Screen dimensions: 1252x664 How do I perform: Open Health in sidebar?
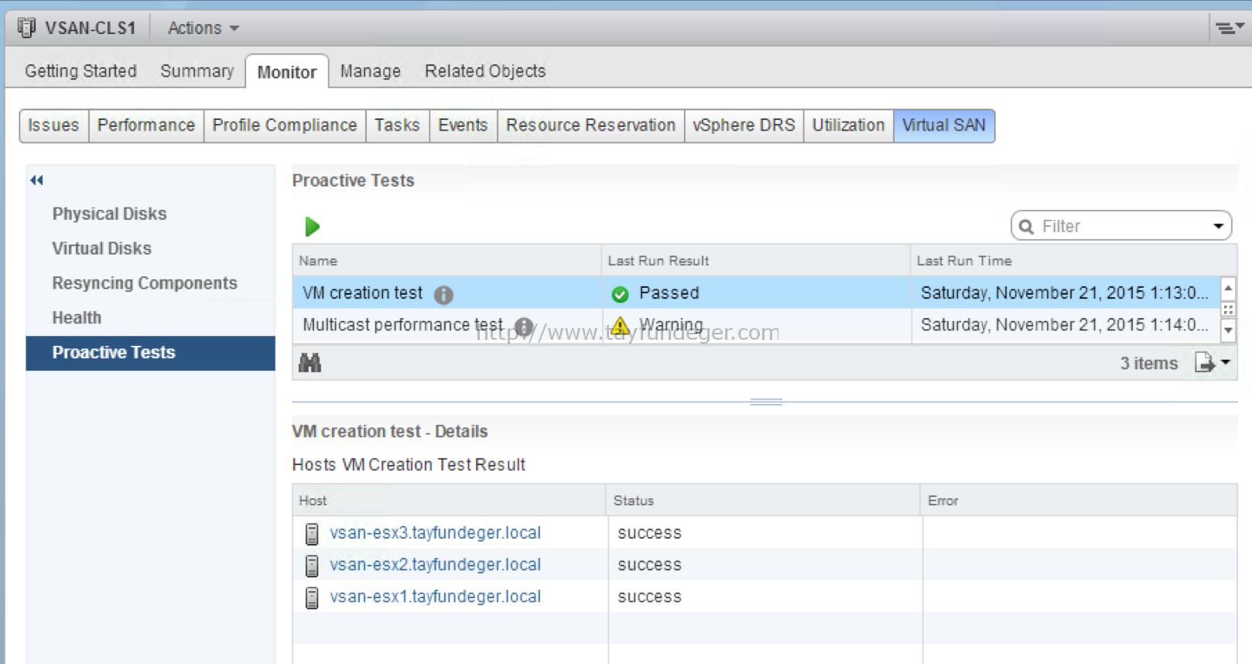[77, 318]
